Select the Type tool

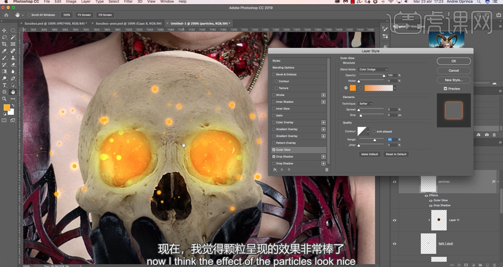[5, 85]
